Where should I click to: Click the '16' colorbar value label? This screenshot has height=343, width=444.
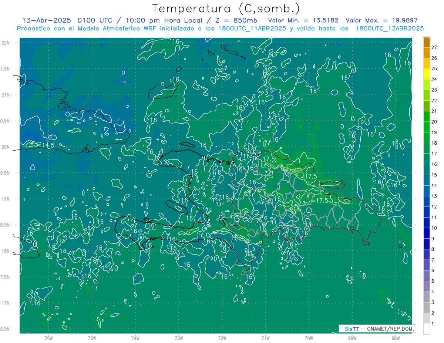point(434,164)
